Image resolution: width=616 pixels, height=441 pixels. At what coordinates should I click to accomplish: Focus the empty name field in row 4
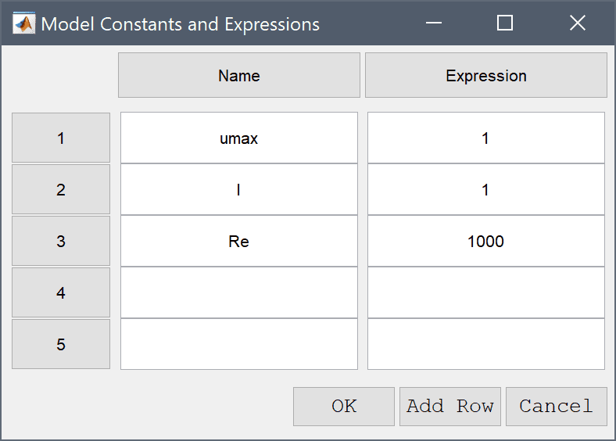coord(239,292)
